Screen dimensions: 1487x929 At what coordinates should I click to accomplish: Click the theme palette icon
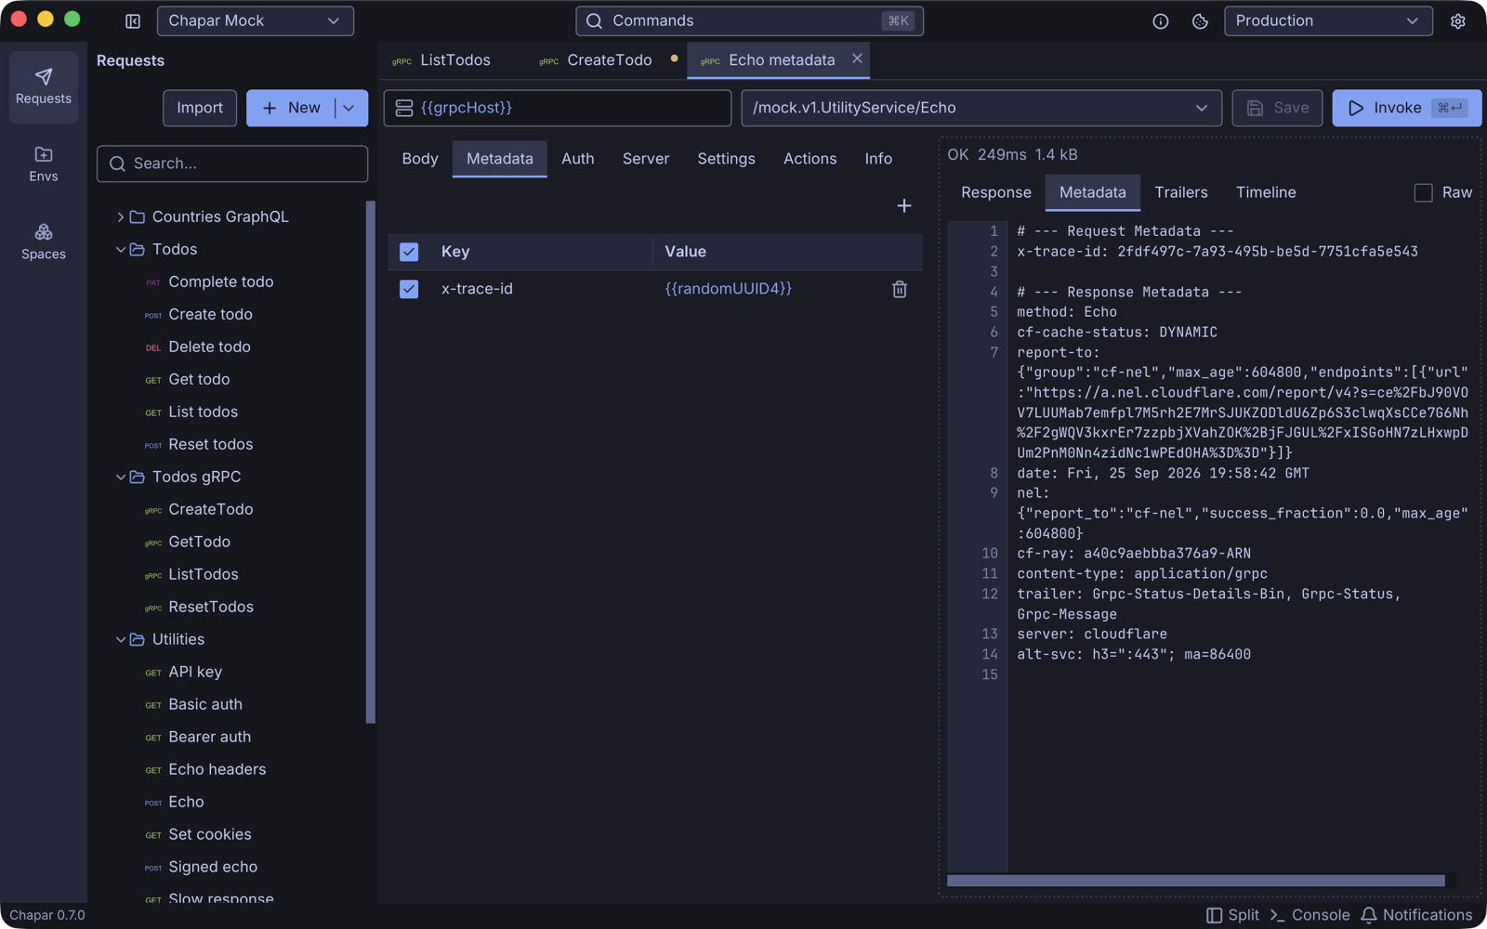click(x=1200, y=20)
